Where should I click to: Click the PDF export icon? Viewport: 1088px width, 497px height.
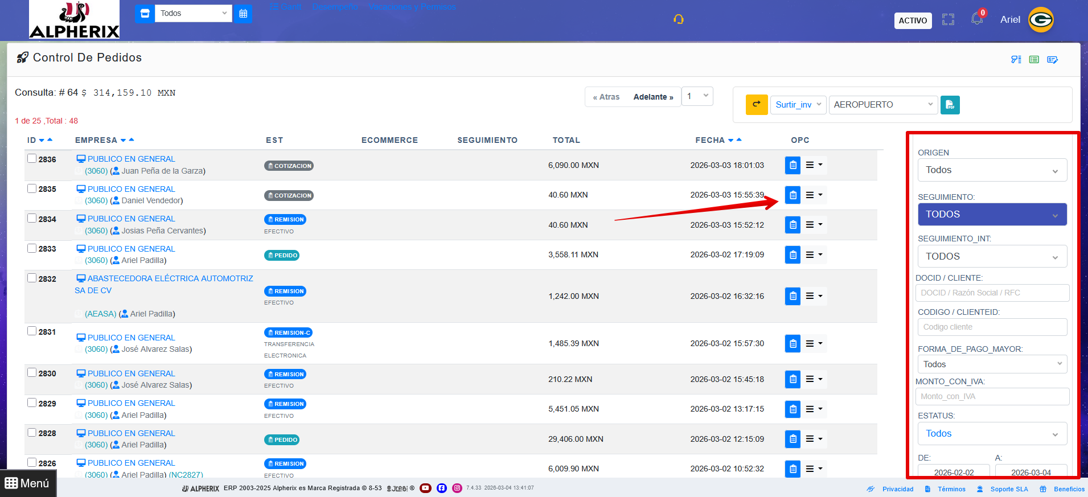click(950, 105)
